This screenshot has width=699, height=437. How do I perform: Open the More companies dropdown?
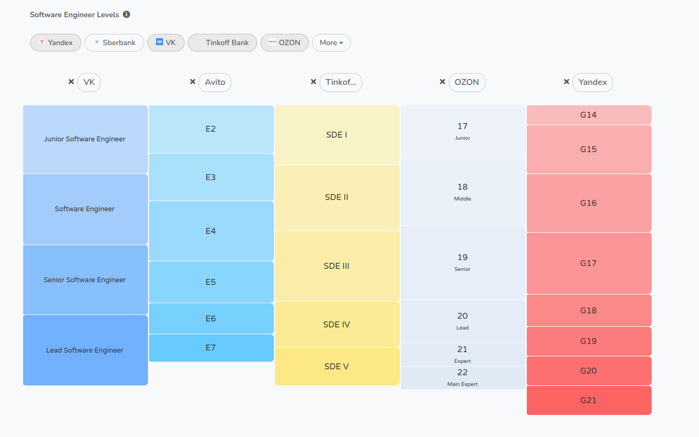[x=331, y=42]
